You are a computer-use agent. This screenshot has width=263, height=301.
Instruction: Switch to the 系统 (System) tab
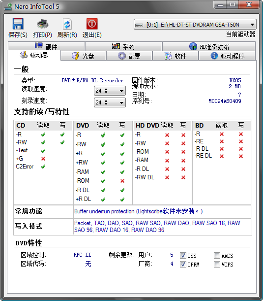pos(123,46)
